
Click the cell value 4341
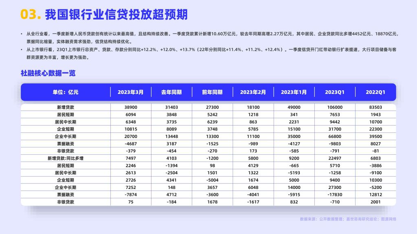pyautogui.click(x=171, y=180)
